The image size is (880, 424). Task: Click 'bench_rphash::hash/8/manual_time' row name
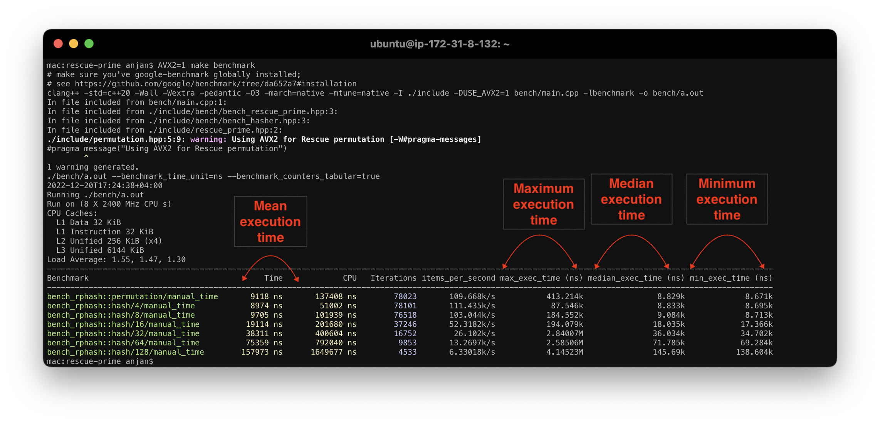pyautogui.click(x=121, y=315)
